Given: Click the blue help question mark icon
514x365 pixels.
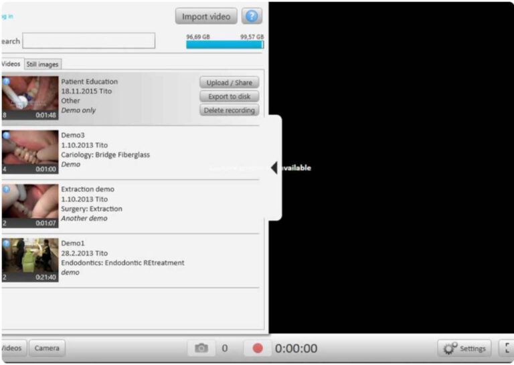Looking at the screenshot, I should click(x=252, y=16).
